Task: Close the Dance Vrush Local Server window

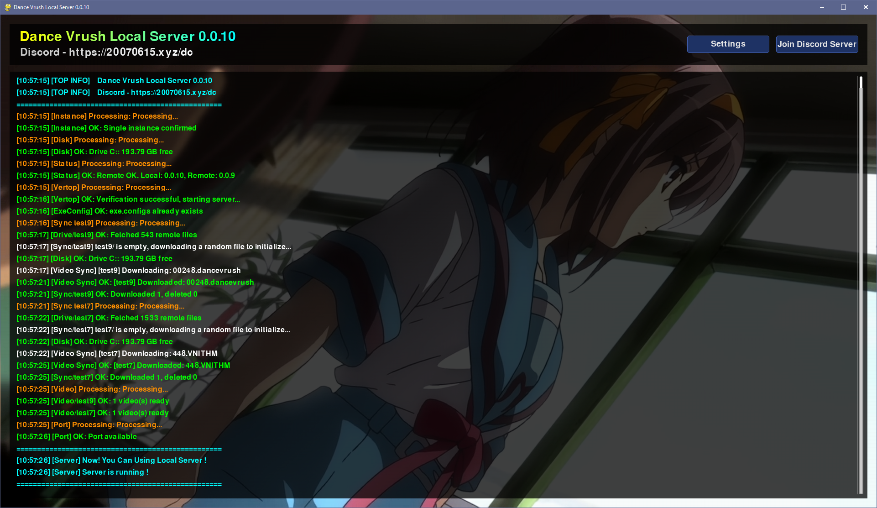Action: [866, 7]
